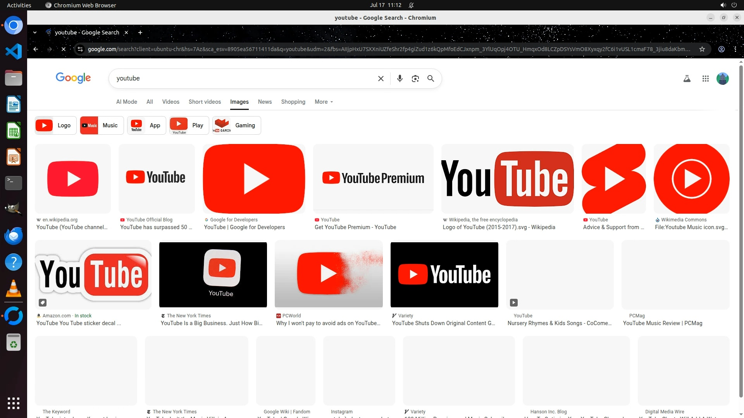Image resolution: width=744 pixels, height=418 pixels.
Task: Open Get YouTube Premium result link
Action: coord(355,227)
